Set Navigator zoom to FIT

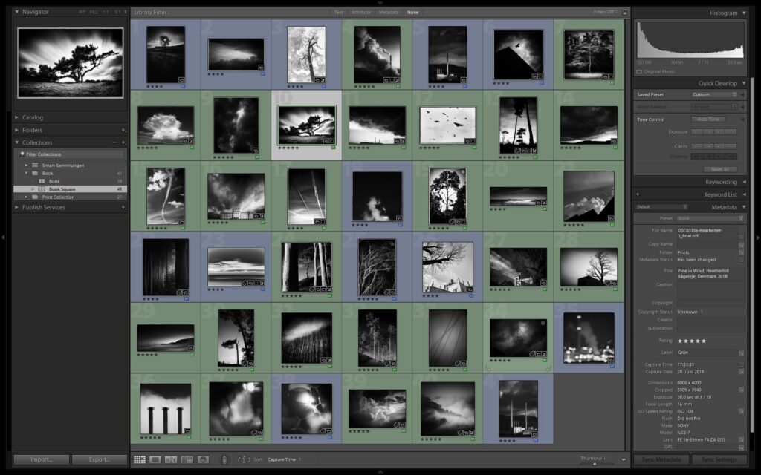pyautogui.click(x=81, y=12)
